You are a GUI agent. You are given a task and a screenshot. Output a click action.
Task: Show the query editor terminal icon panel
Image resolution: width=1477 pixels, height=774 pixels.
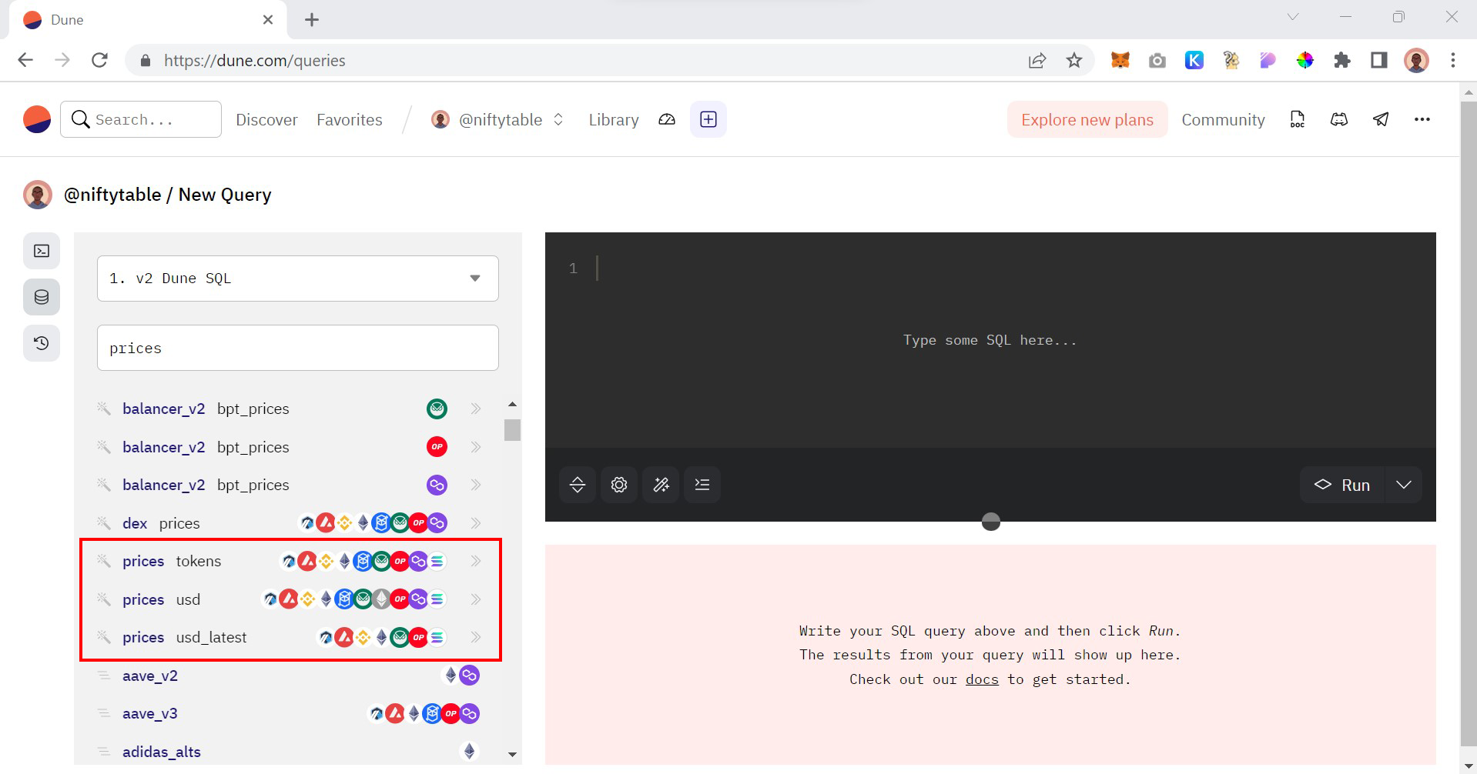click(x=42, y=251)
